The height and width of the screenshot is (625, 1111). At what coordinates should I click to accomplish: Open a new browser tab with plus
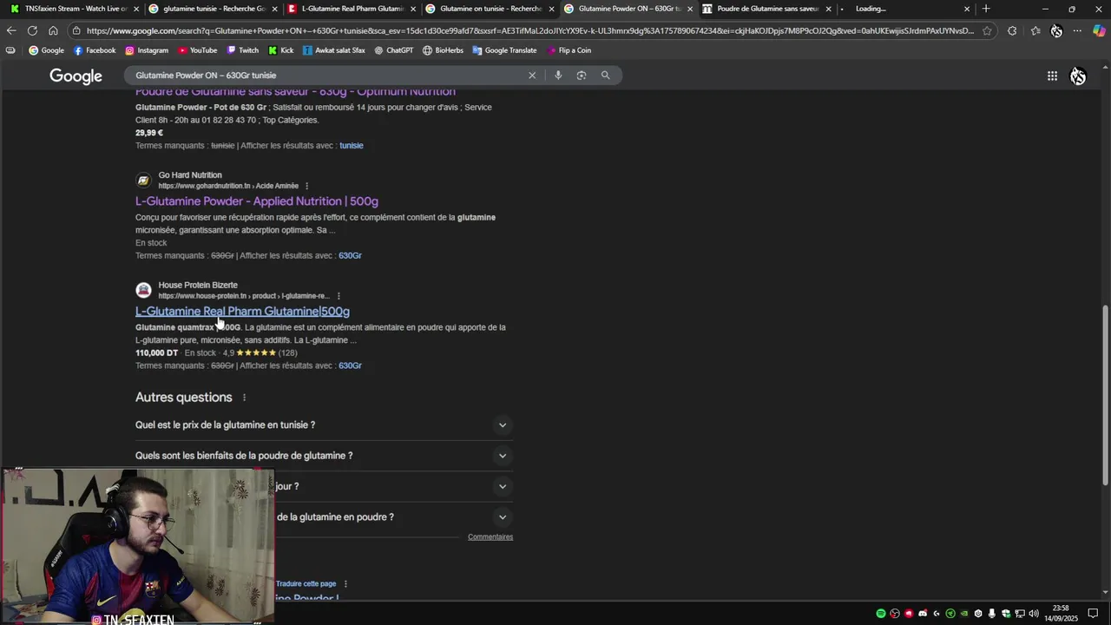pos(986,9)
